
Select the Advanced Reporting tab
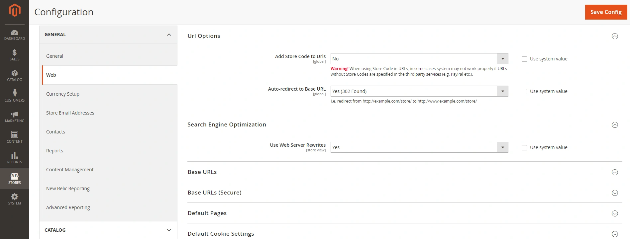[x=109, y=207]
